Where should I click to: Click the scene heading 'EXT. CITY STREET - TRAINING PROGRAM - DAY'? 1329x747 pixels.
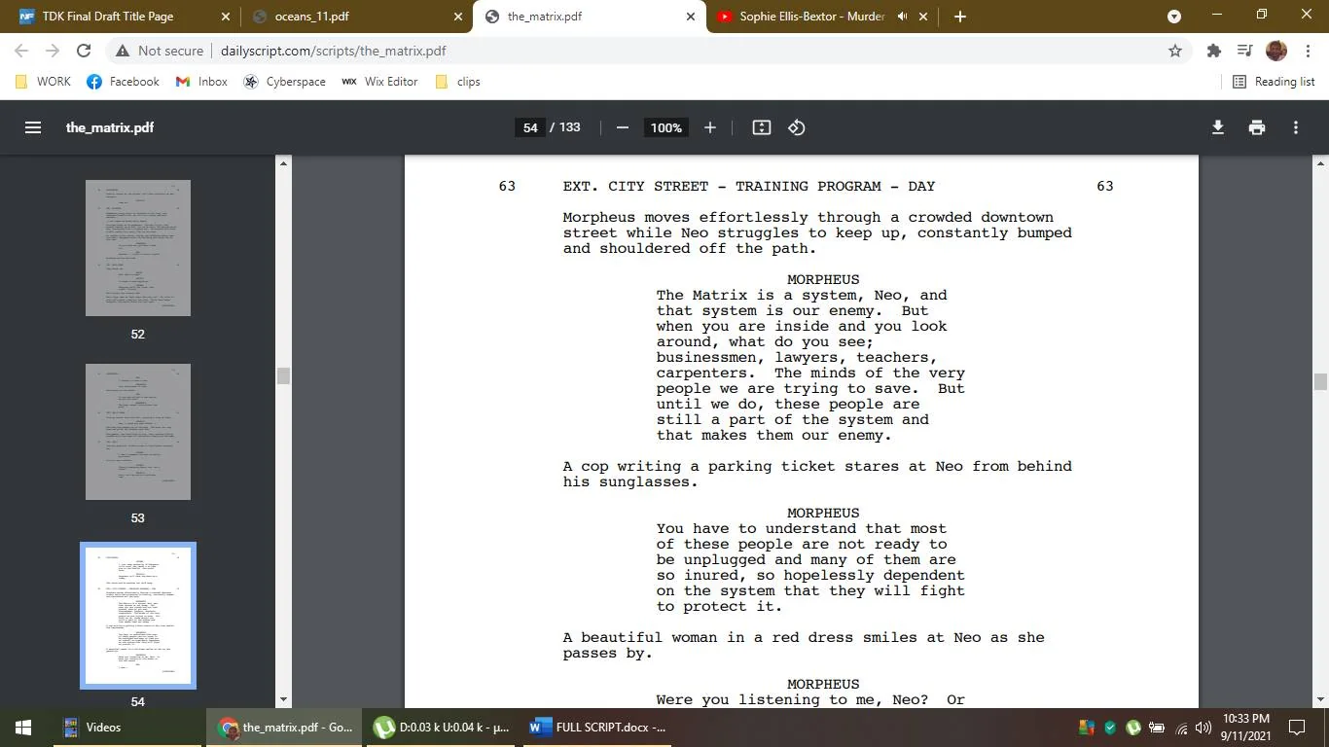[749, 186]
